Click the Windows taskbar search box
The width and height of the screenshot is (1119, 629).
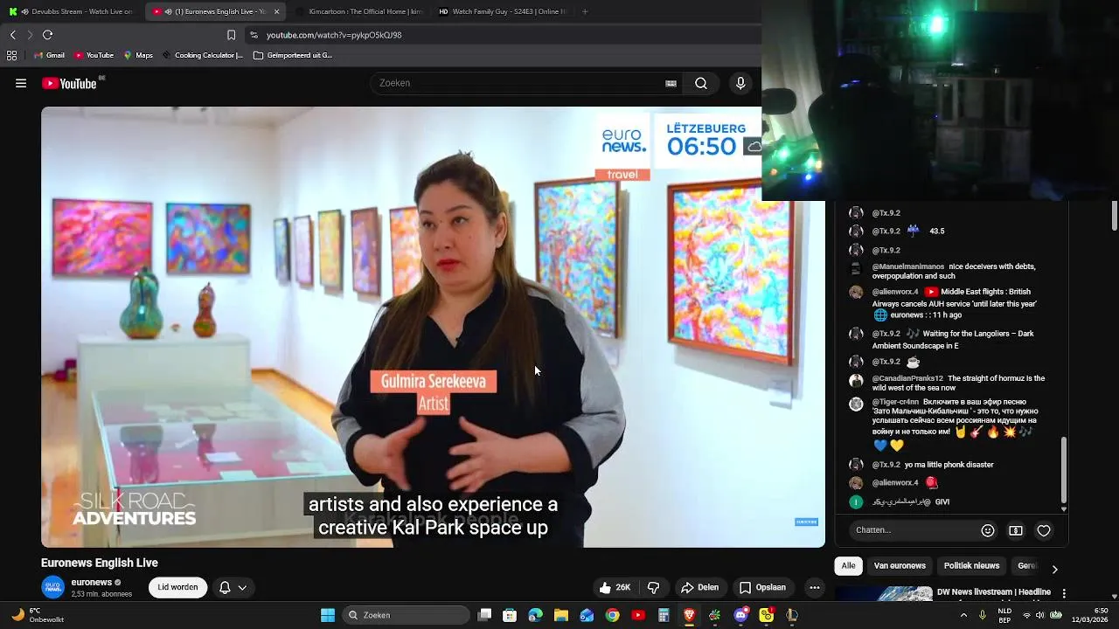[407, 615]
